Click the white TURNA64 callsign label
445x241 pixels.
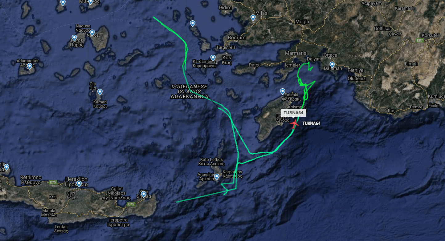[x=312, y=123]
